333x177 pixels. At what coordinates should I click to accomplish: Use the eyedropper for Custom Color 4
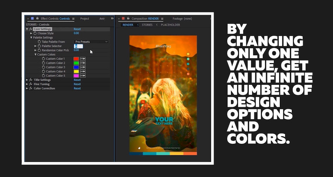coord(83,71)
